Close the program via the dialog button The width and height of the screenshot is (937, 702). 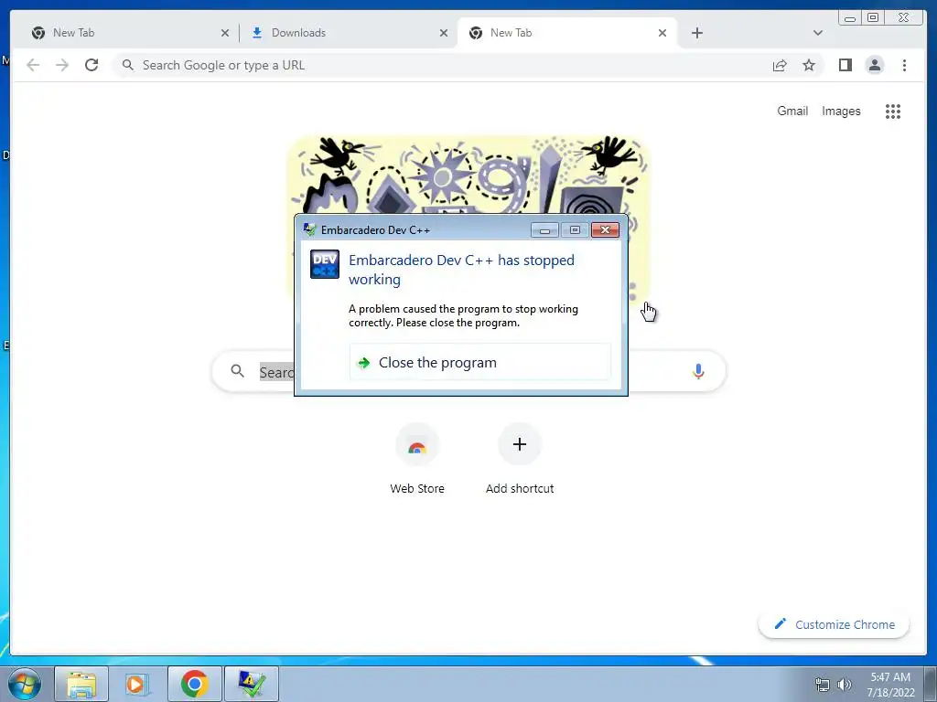click(479, 362)
